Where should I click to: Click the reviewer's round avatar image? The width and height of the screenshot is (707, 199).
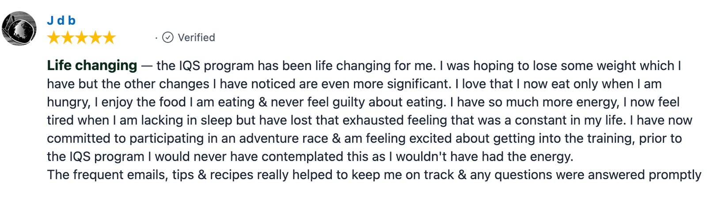click(19, 29)
